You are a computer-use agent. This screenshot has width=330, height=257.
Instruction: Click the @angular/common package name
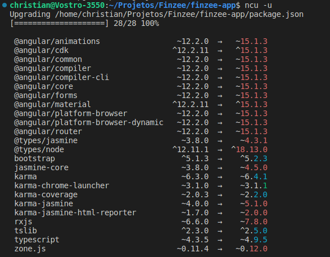(48, 59)
